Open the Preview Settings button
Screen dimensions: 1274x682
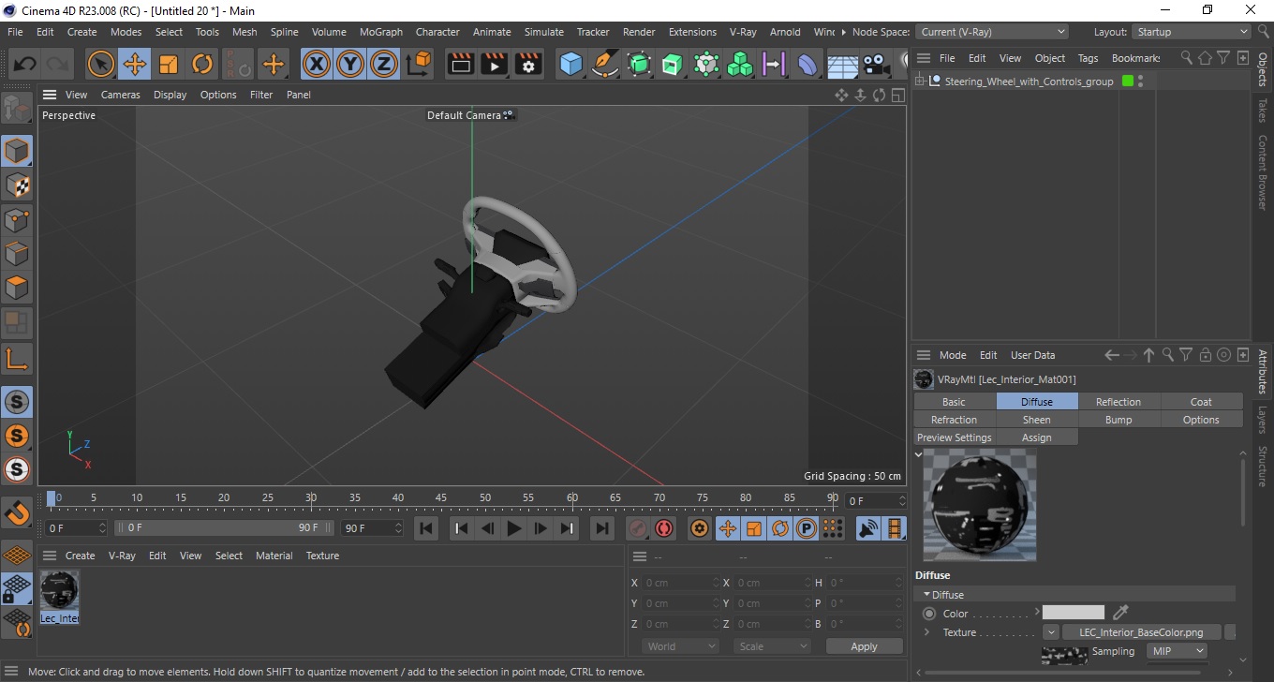pos(955,437)
